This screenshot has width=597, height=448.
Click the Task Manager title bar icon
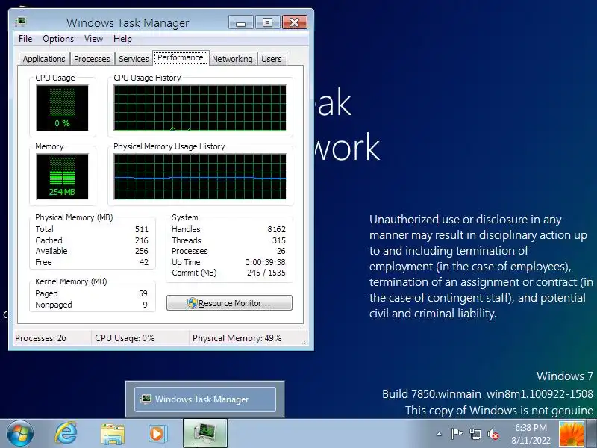(x=21, y=22)
